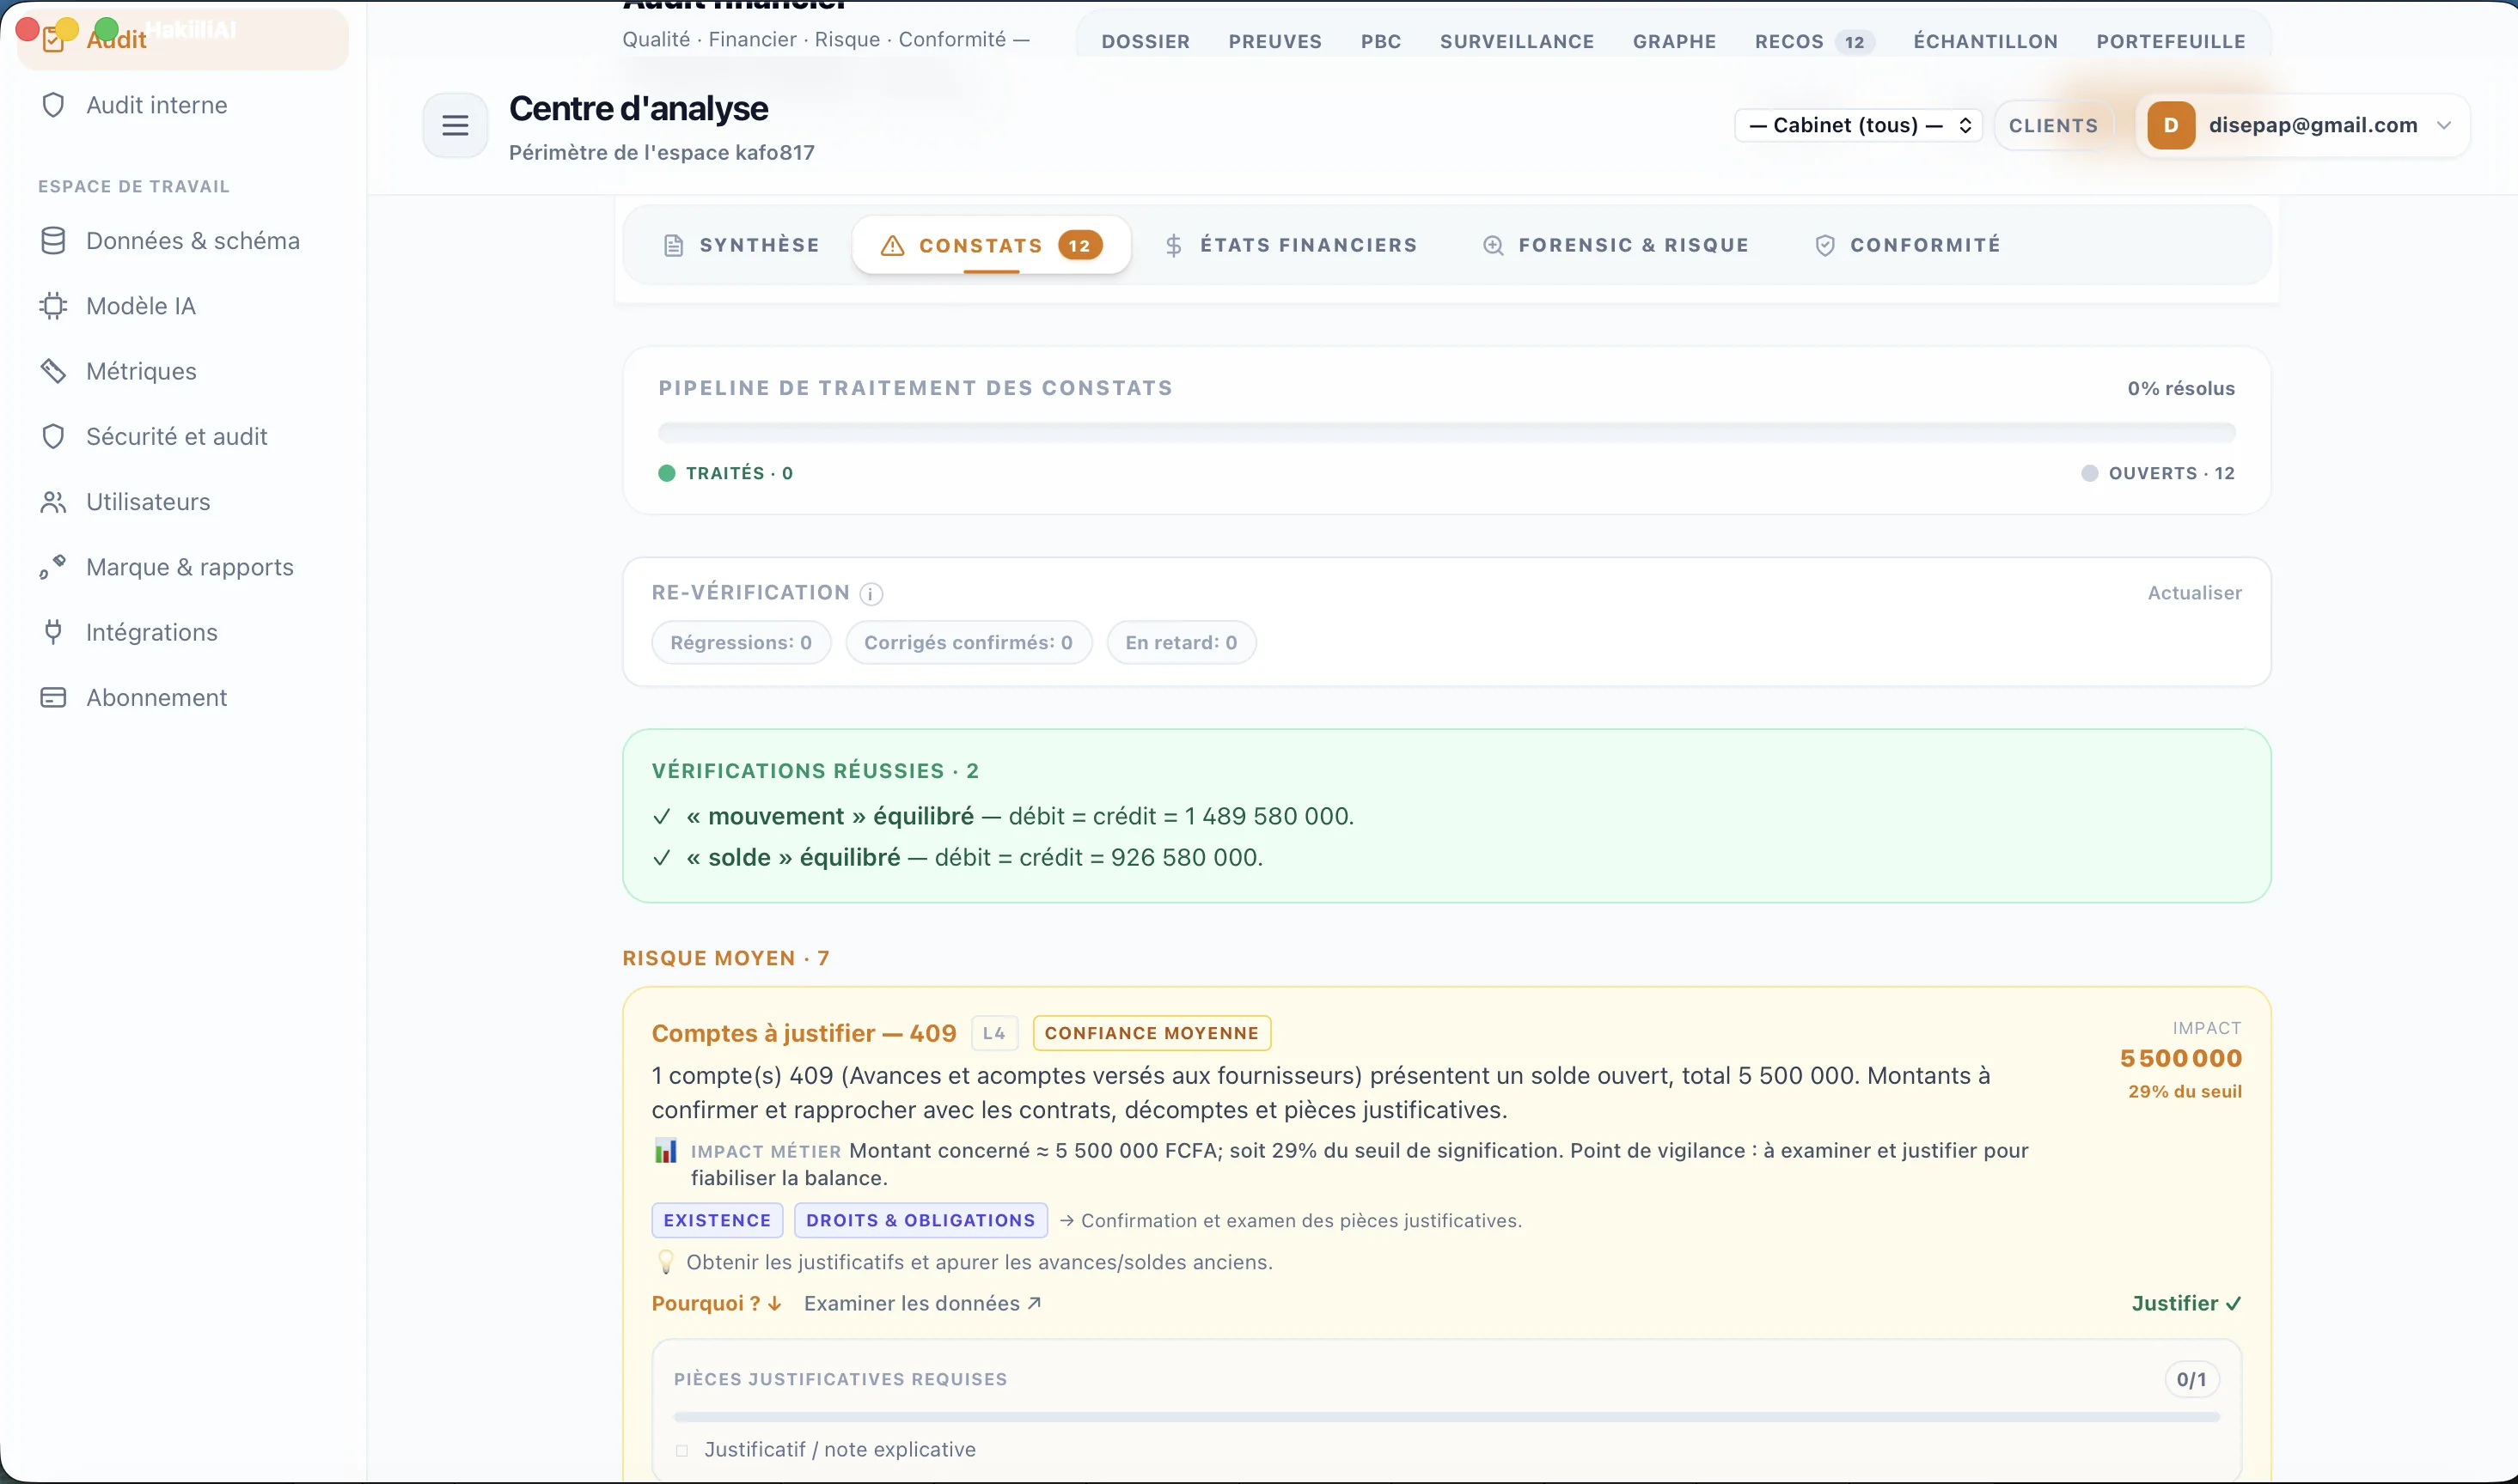Open the hamburger menu next to Centre d'analyse

coord(455,125)
